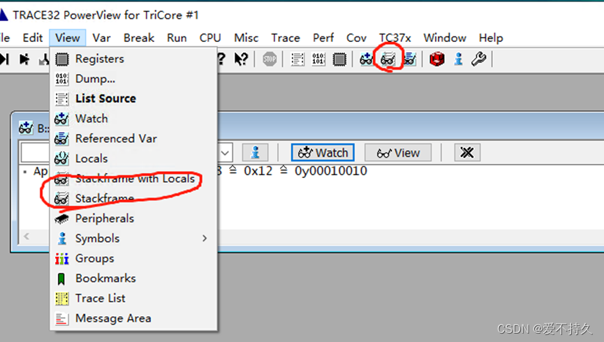The width and height of the screenshot is (604, 342).
Task: Open the Trace menu
Action: tap(286, 38)
